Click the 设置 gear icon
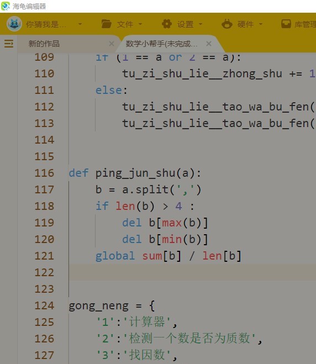Viewport: 316px width, 364px height. [167, 24]
